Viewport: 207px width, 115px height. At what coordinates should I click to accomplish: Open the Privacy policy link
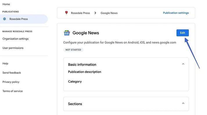click(x=11, y=82)
